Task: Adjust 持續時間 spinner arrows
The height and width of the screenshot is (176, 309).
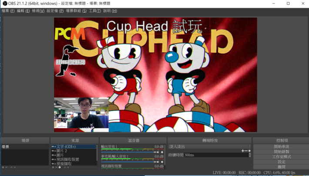Action: coord(250,155)
